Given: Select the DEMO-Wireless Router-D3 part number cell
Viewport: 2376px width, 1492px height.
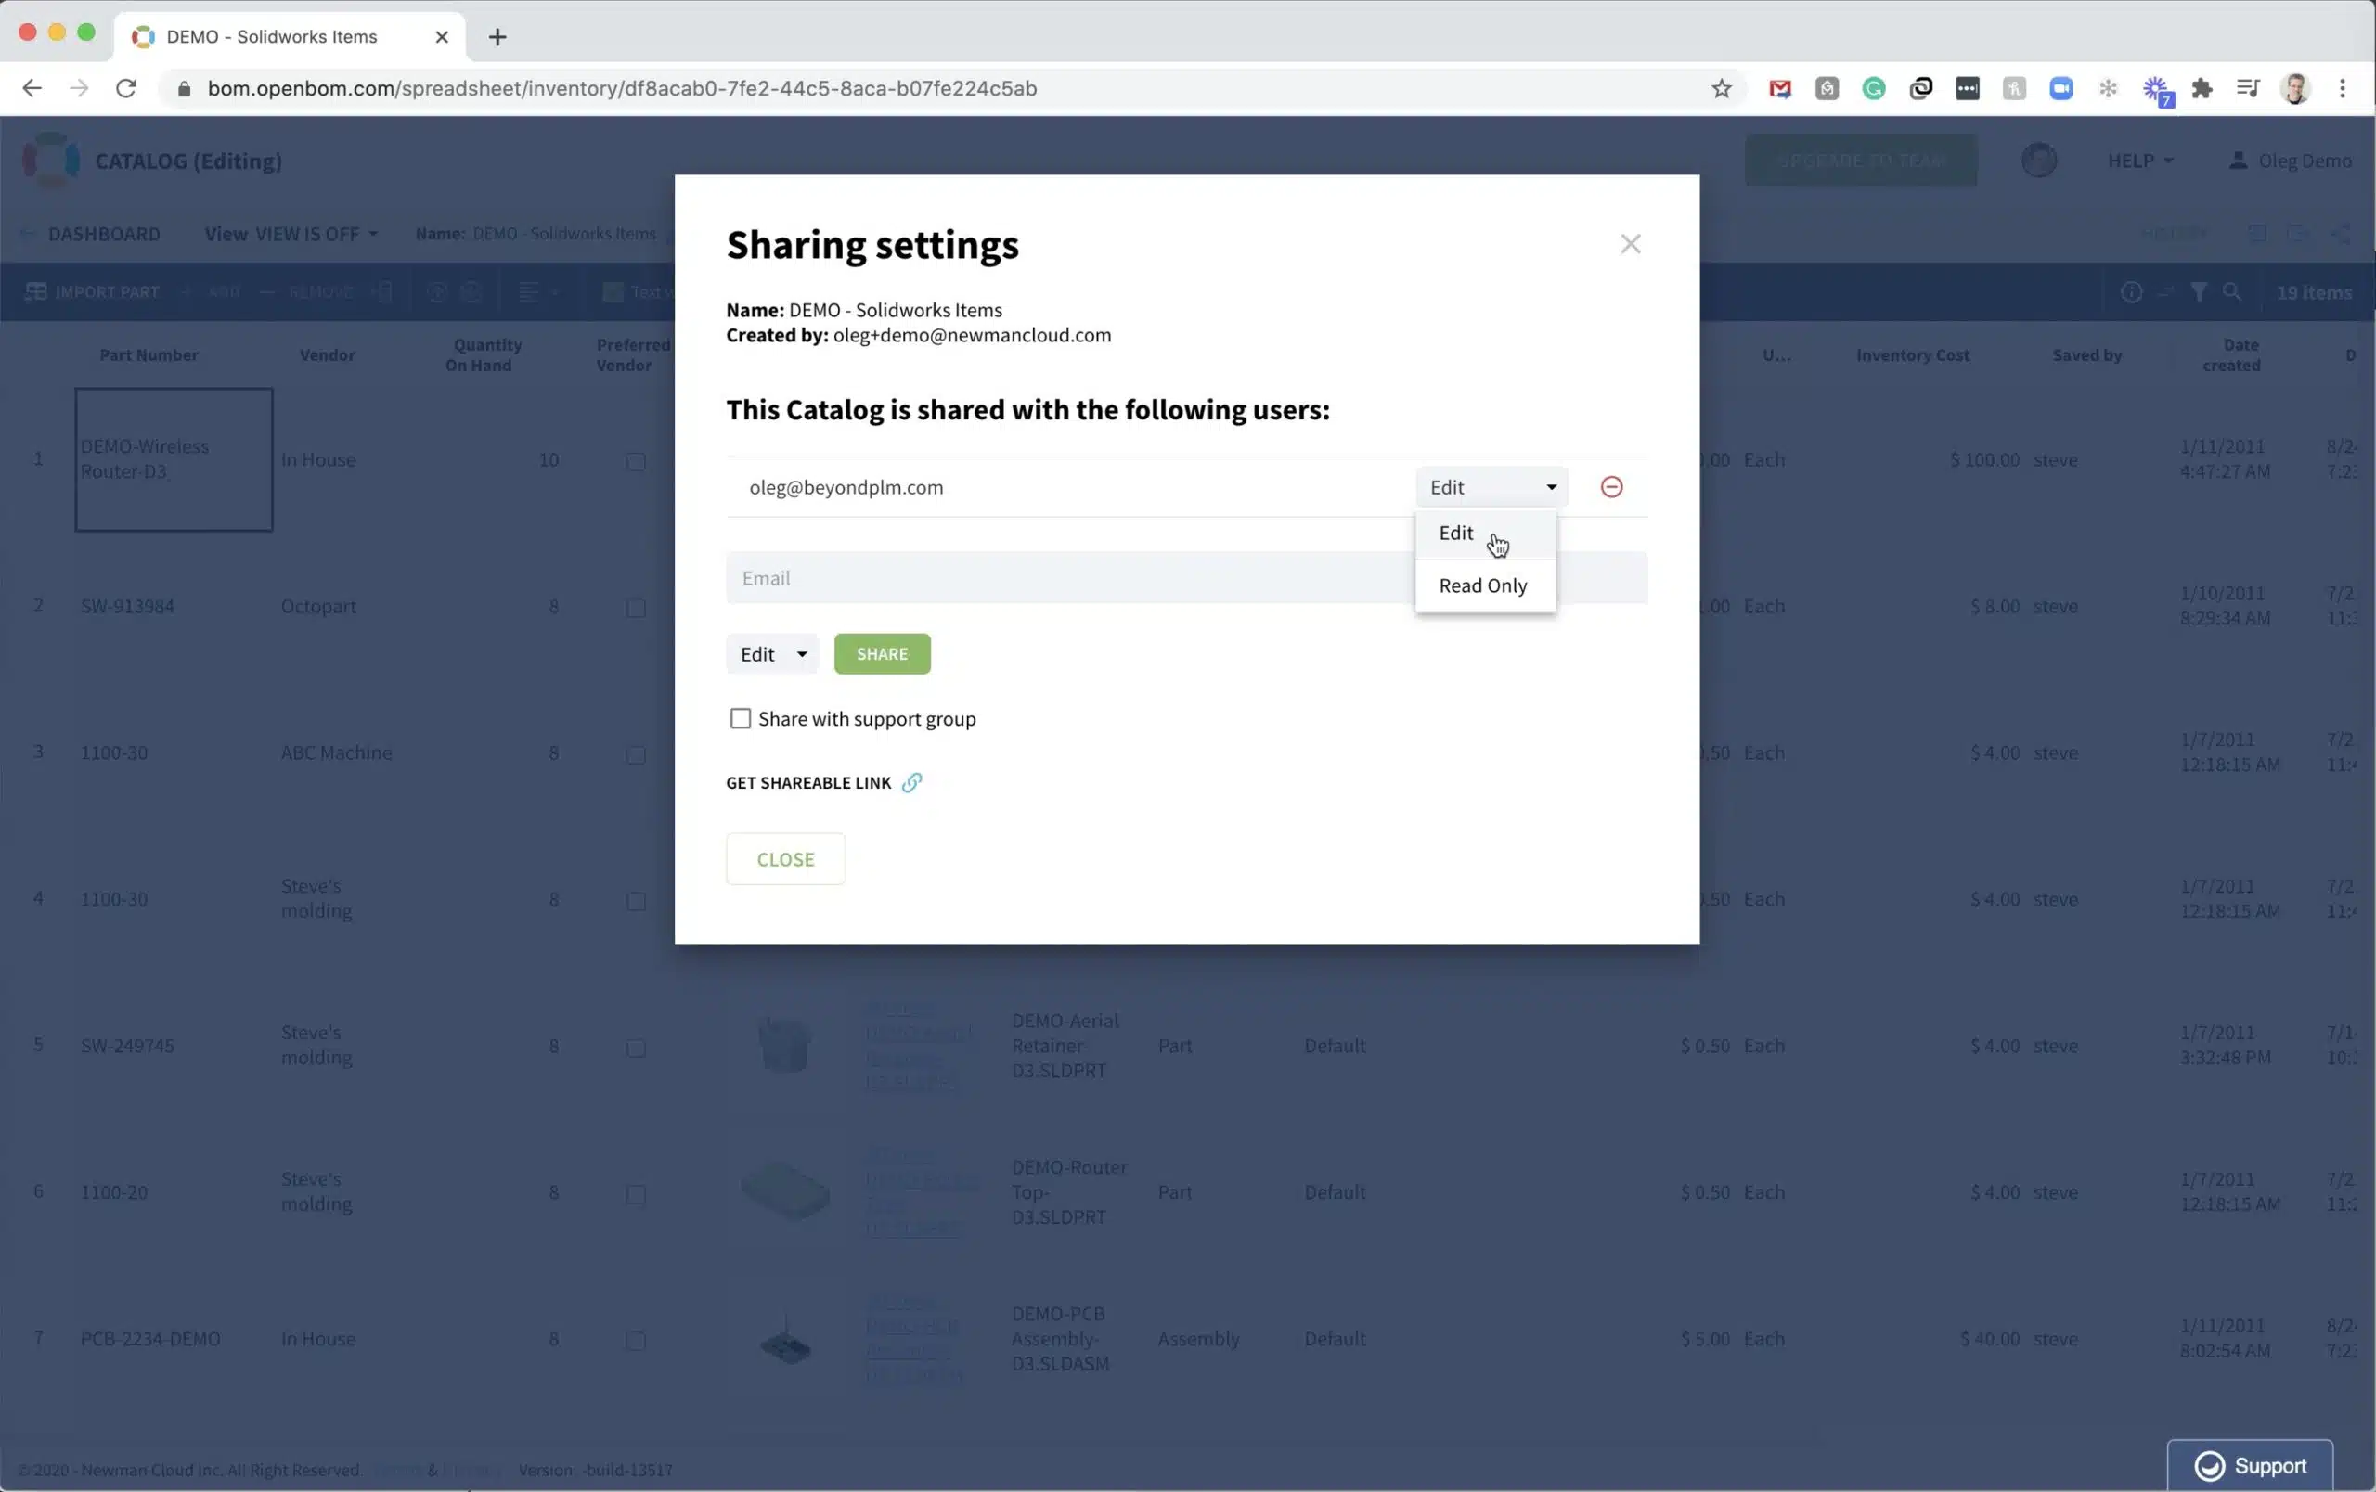Looking at the screenshot, I should click(x=174, y=459).
